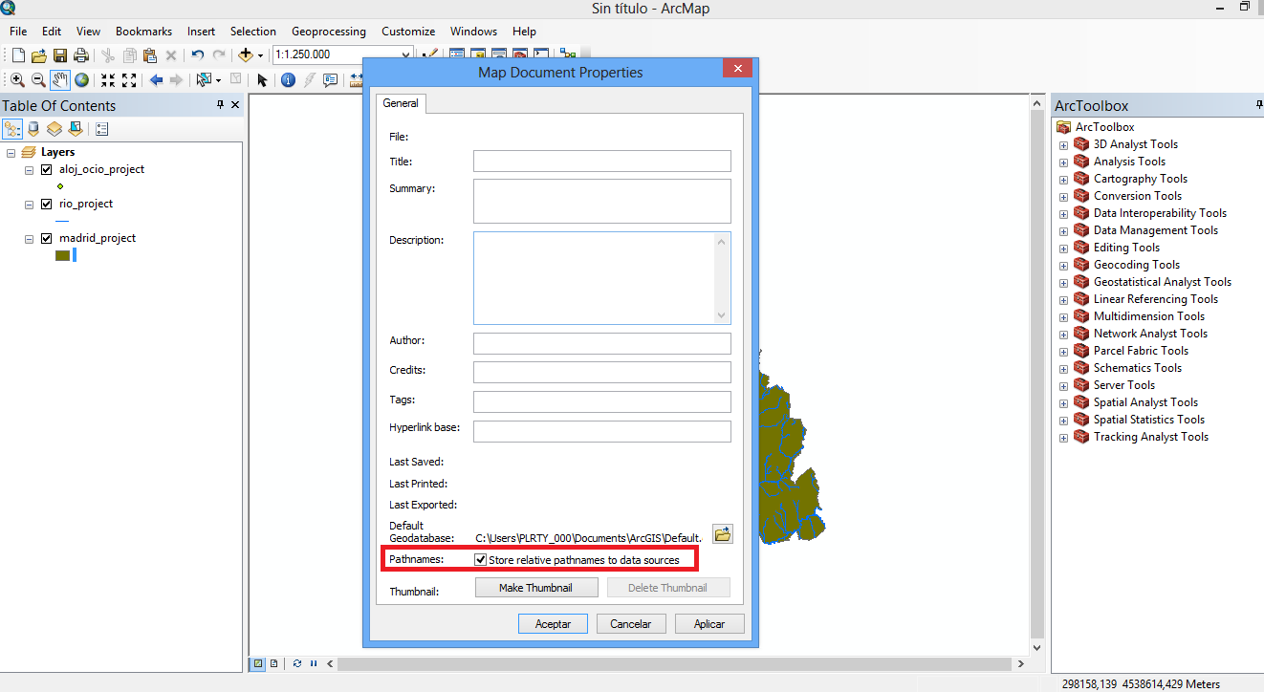This screenshot has width=1264, height=692.
Task: Collapse the madrid_project layer legend
Action: (x=29, y=238)
